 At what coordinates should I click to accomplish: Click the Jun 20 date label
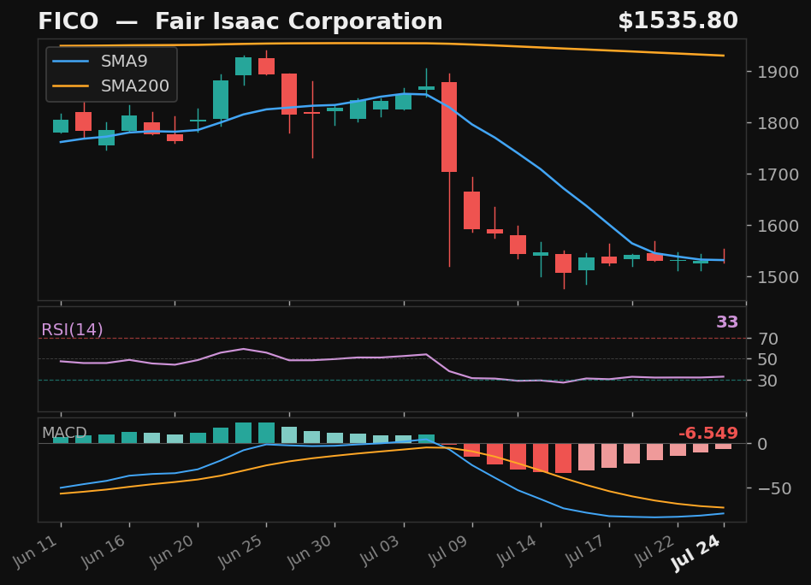(170, 551)
